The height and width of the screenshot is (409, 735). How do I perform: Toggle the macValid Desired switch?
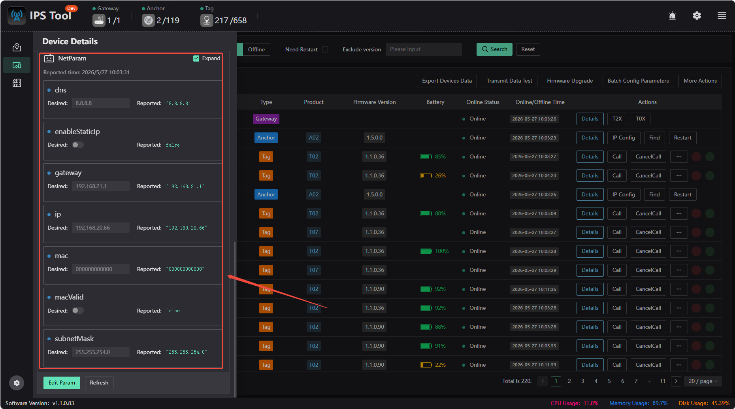point(78,311)
